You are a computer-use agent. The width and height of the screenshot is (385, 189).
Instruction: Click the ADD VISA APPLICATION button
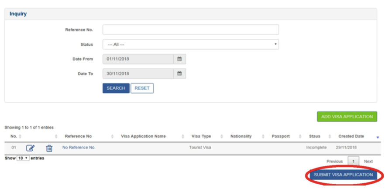coord(347,117)
